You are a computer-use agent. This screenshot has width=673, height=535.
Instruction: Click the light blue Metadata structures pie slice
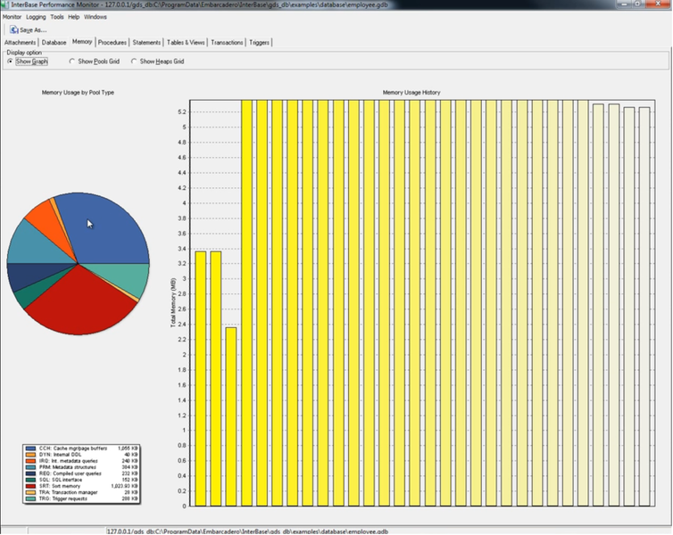[x=34, y=246]
